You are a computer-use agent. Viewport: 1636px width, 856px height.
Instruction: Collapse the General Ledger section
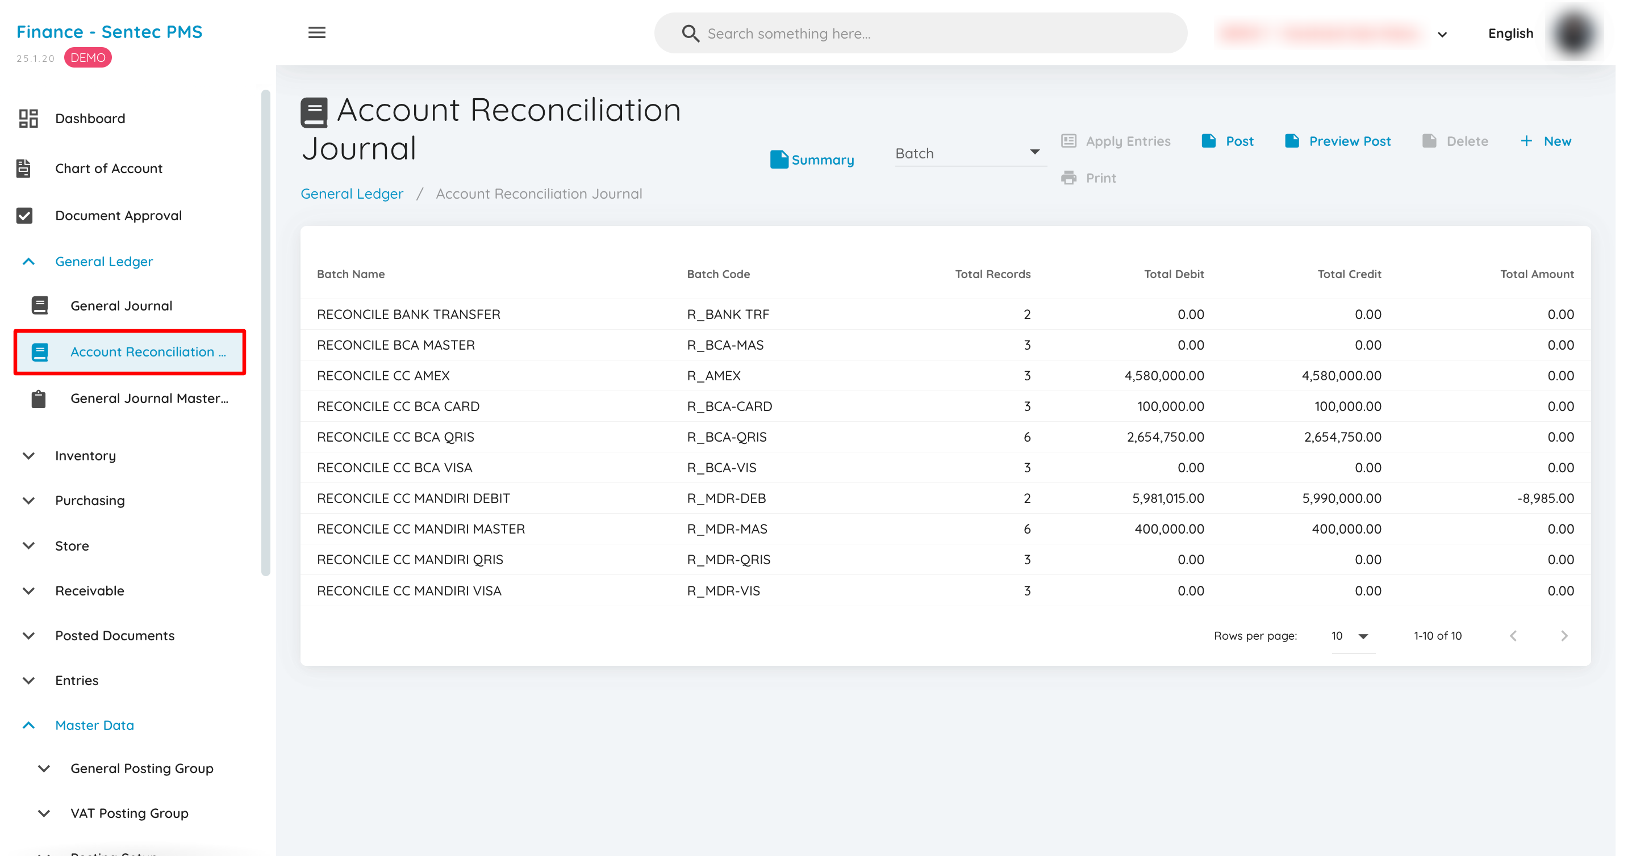[28, 262]
